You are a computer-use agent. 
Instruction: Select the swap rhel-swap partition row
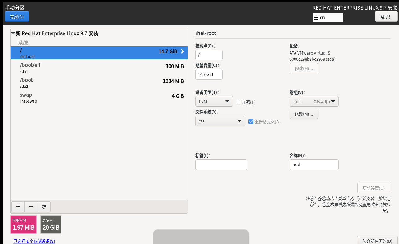99,97
